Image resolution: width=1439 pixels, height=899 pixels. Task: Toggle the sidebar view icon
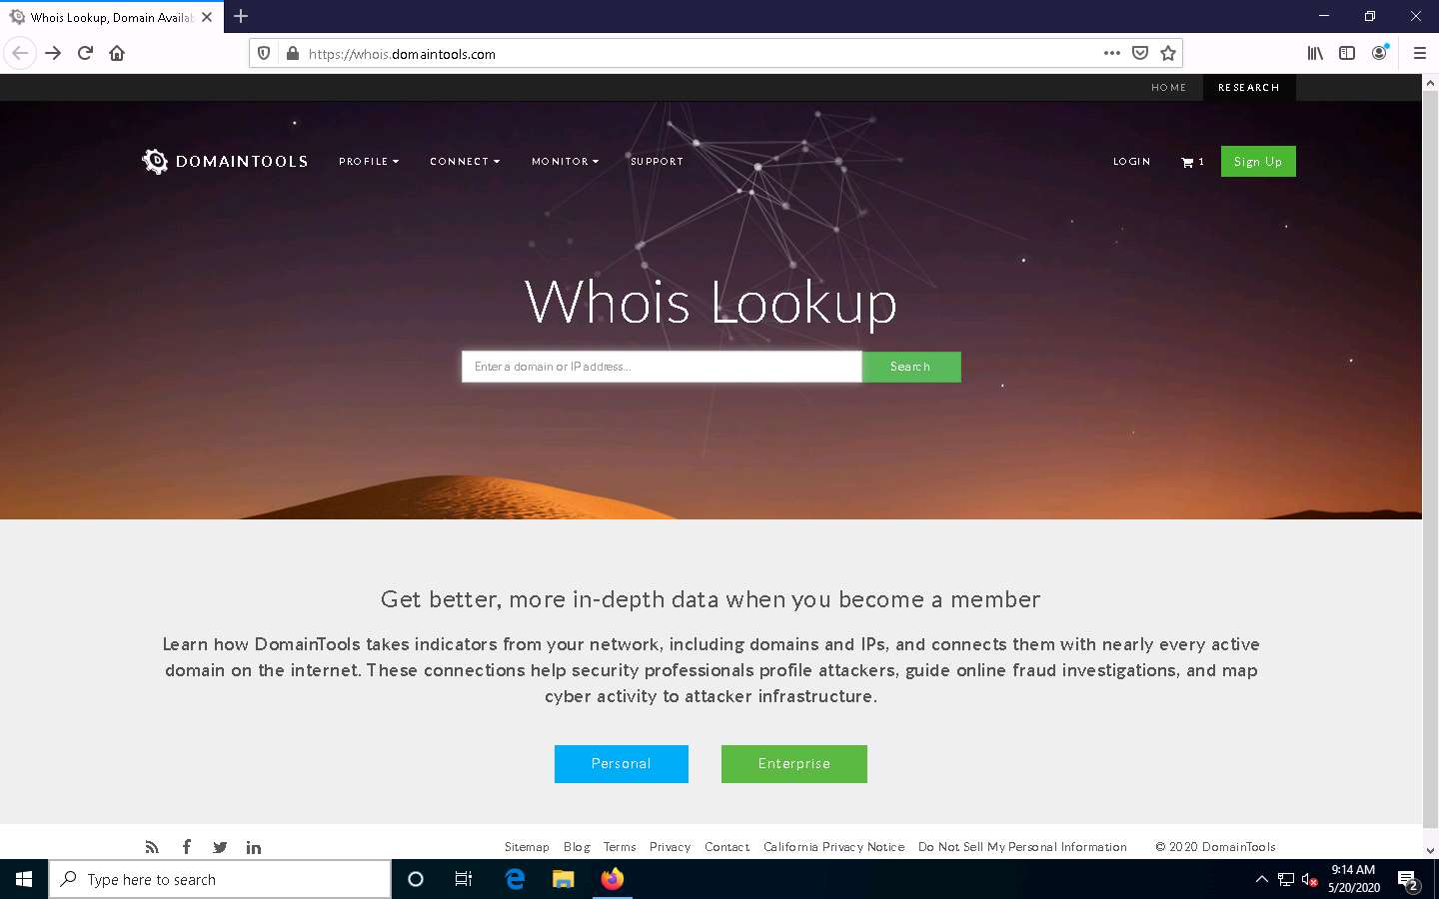[x=1347, y=53]
